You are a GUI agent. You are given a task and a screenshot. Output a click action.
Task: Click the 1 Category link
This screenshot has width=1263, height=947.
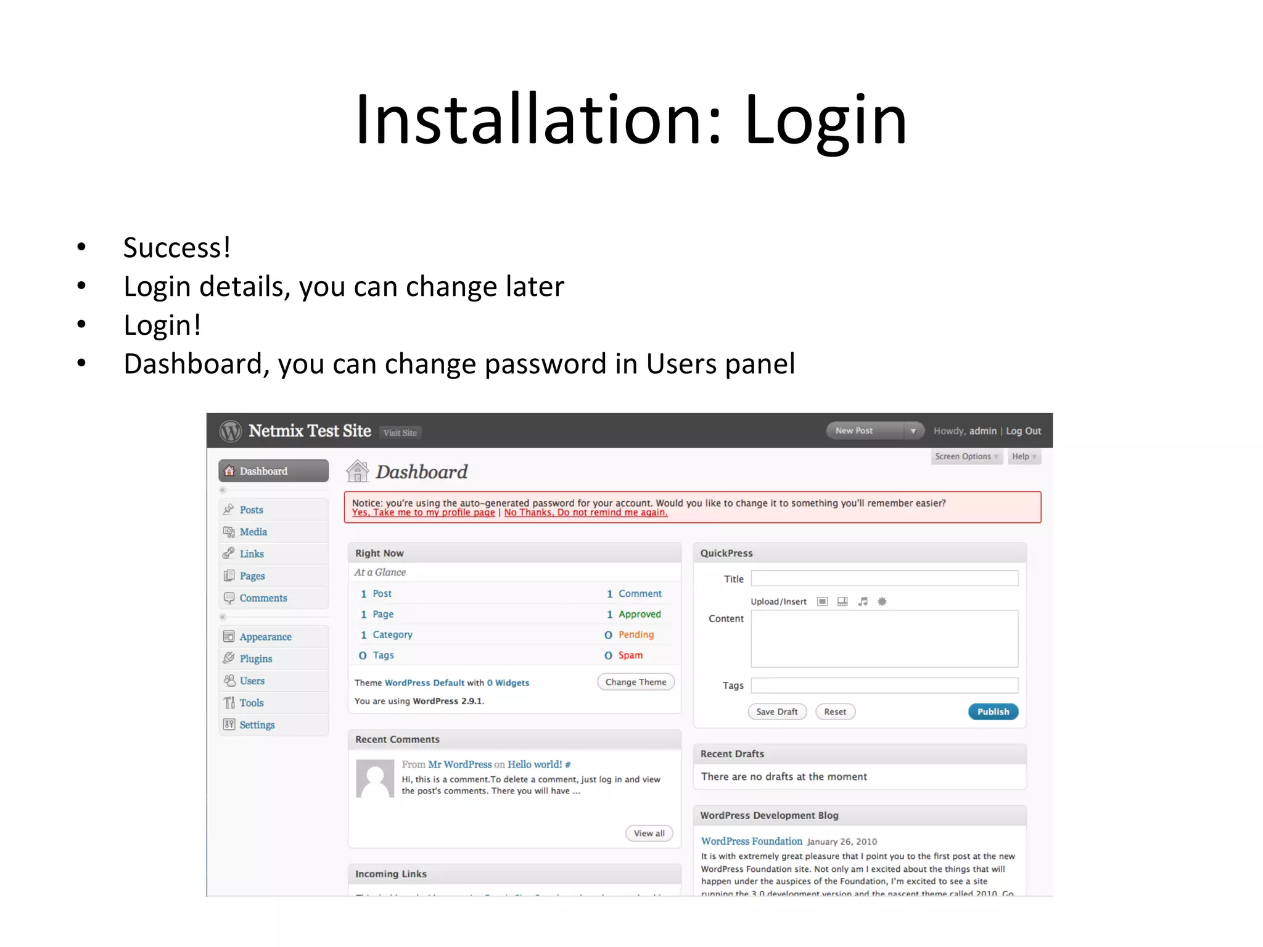coord(387,634)
